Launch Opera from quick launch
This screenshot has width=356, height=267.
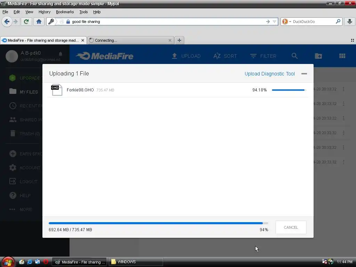tap(46, 262)
